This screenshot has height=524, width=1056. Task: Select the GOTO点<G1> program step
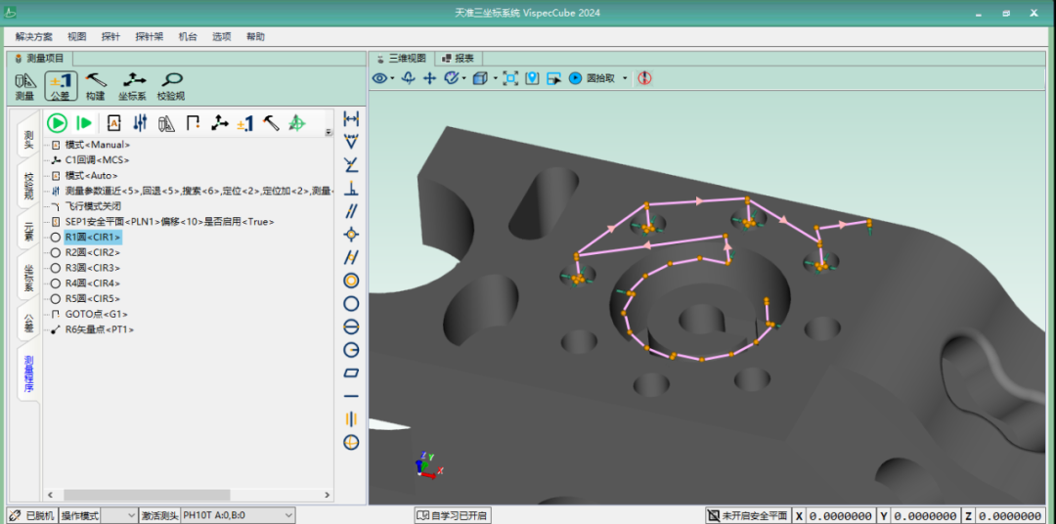(96, 314)
